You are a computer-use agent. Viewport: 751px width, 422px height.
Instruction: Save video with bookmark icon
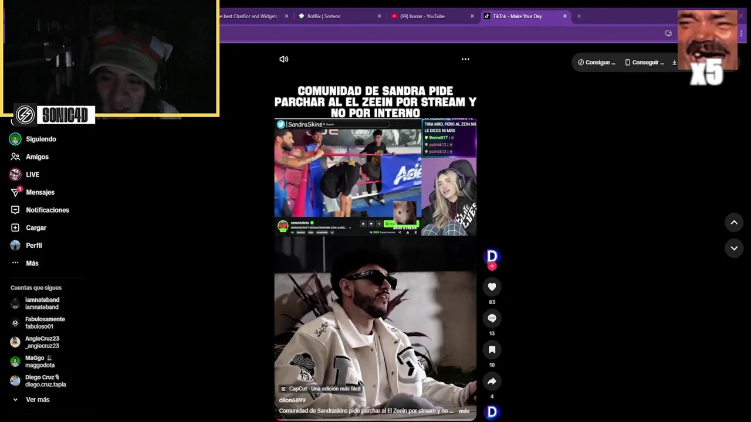[492, 350]
